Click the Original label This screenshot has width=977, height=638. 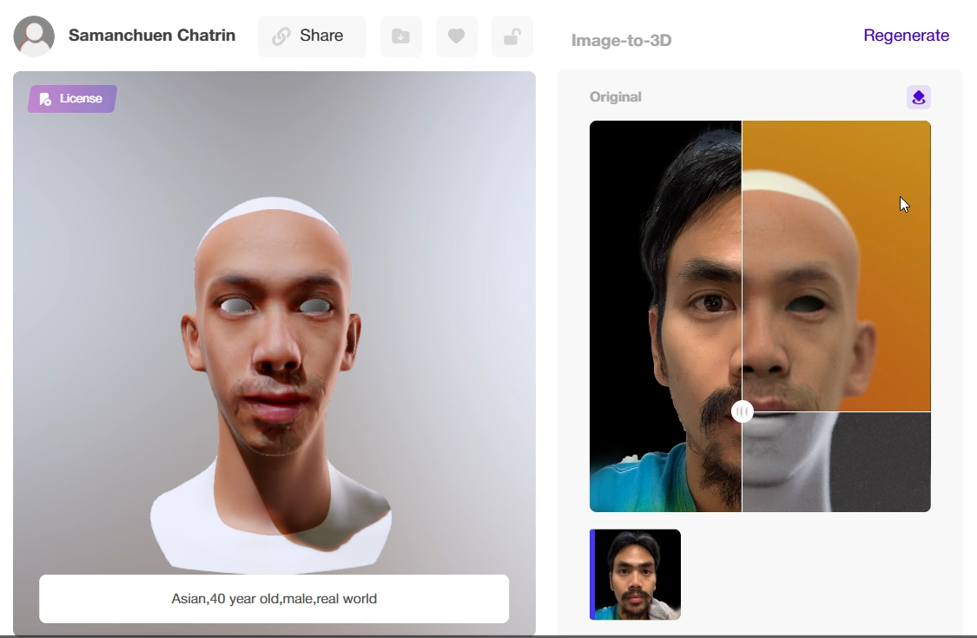pos(615,97)
